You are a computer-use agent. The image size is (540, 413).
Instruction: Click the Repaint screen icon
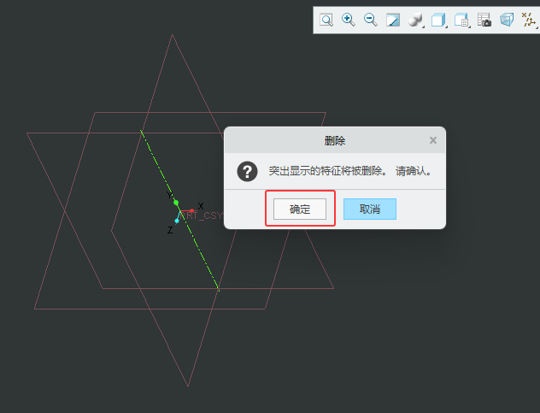pos(393,20)
